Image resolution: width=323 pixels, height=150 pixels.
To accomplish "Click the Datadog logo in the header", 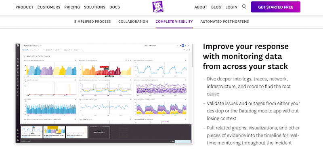I will click(158, 7).
